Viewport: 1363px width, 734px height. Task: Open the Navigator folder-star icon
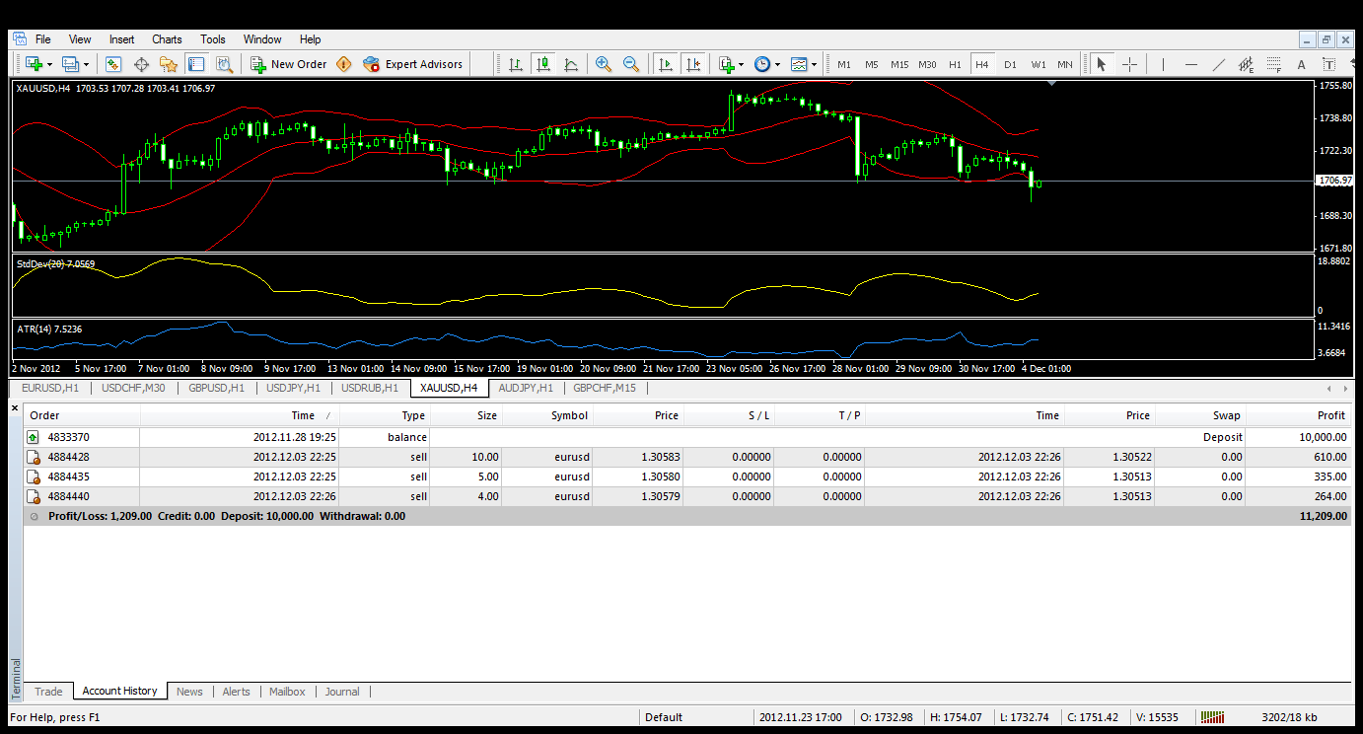(169, 64)
